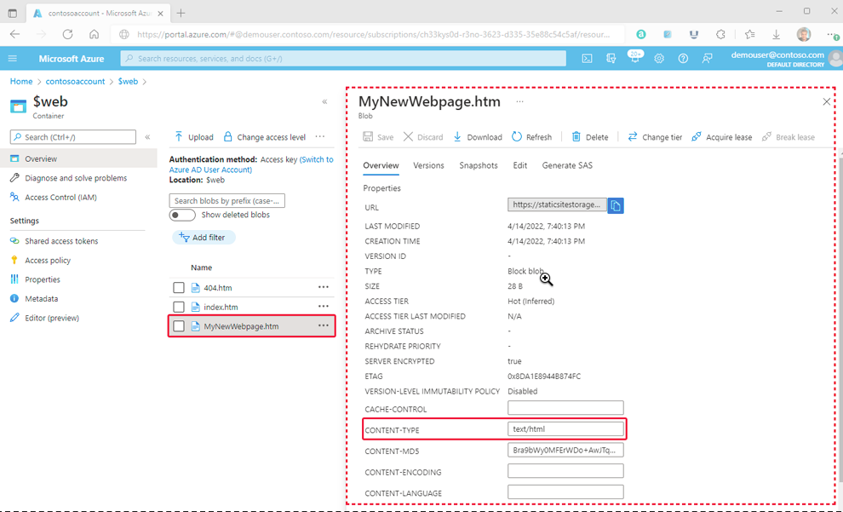
Task: Open more options for index.htm
Action: [323, 307]
